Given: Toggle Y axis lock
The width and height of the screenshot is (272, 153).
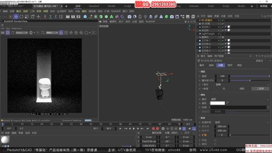Looking at the screenshot, I should 50,17.
